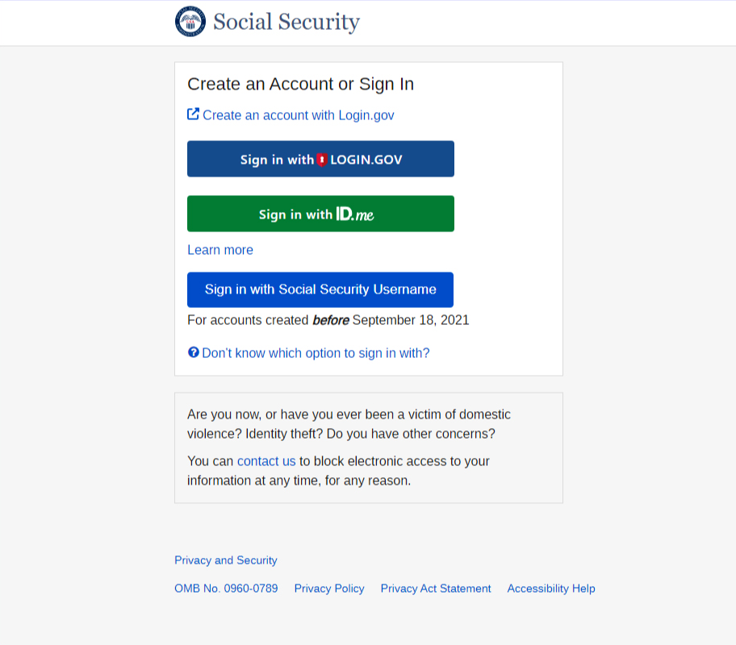736x645 pixels.
Task: Click the Create an Account or Sign In heading
Action: (x=300, y=84)
